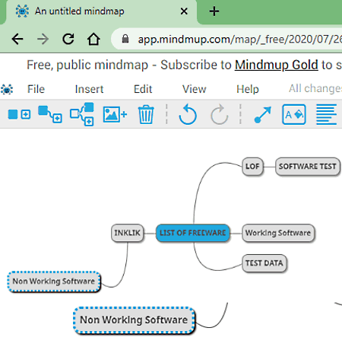Select the upper small Non Working Software node

(x=54, y=282)
